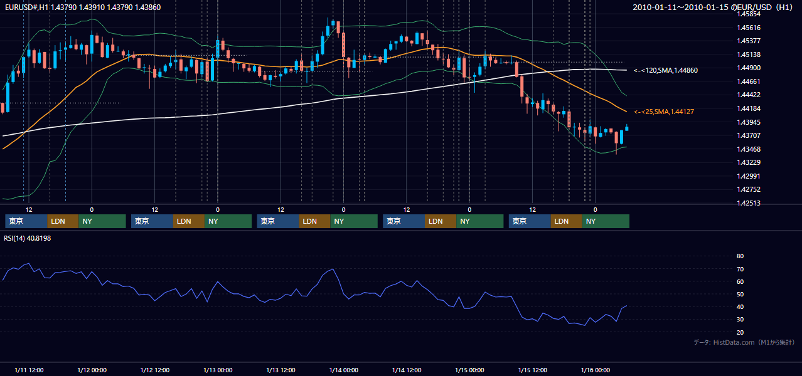Click price axis label 1.42513

[x=749, y=203]
